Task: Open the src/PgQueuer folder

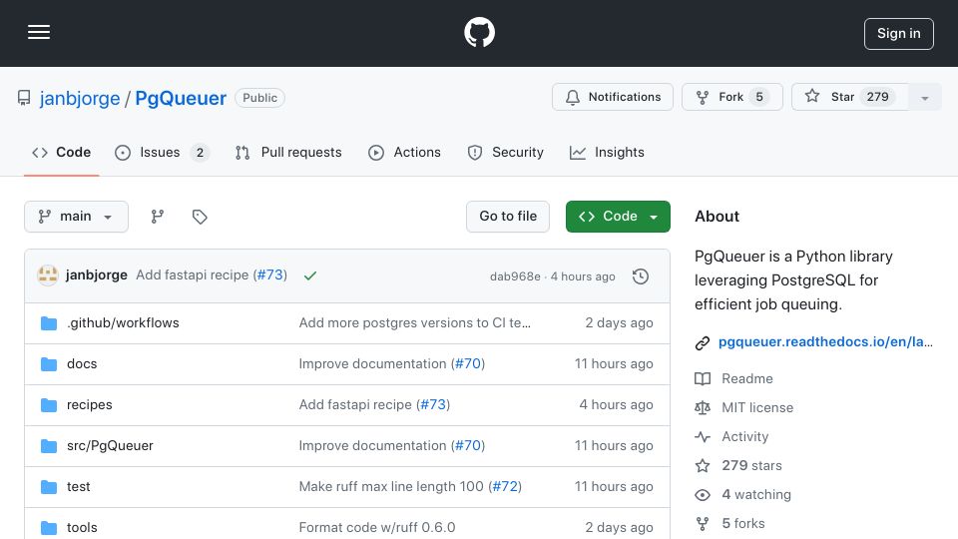Action: [x=110, y=445]
